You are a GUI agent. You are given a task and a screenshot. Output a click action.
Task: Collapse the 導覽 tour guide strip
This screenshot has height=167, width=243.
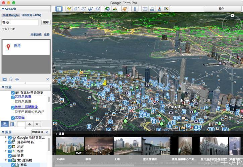pos(57,134)
